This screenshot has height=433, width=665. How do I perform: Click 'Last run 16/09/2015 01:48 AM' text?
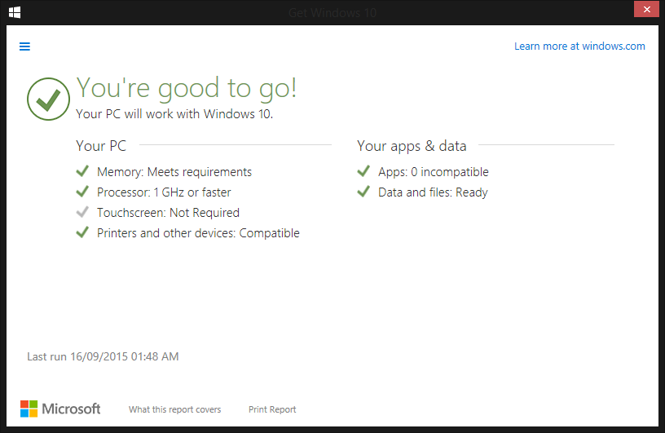click(103, 356)
